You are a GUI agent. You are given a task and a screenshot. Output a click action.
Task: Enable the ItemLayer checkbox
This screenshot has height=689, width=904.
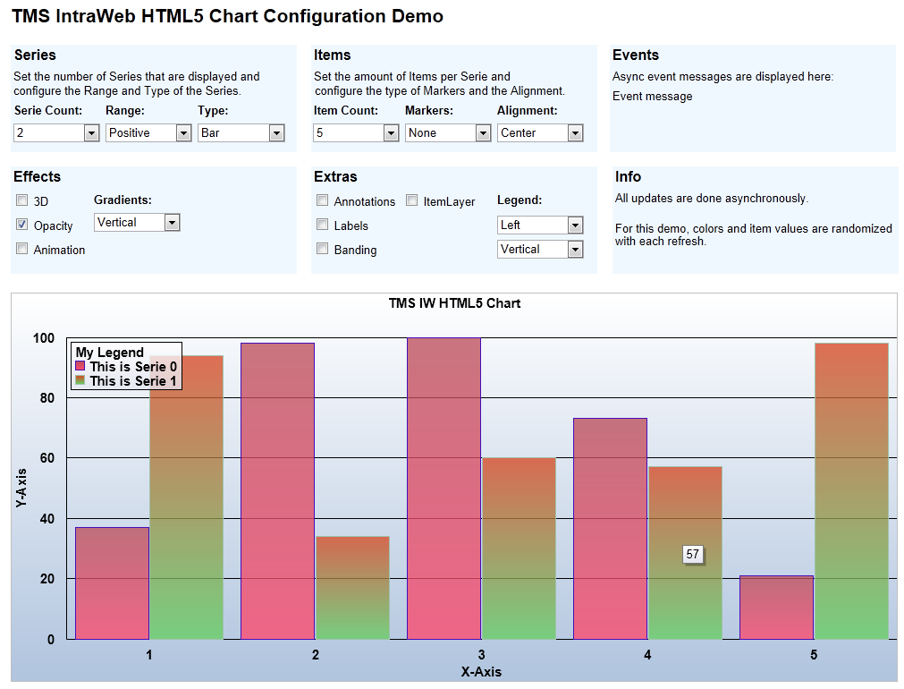pyautogui.click(x=412, y=200)
